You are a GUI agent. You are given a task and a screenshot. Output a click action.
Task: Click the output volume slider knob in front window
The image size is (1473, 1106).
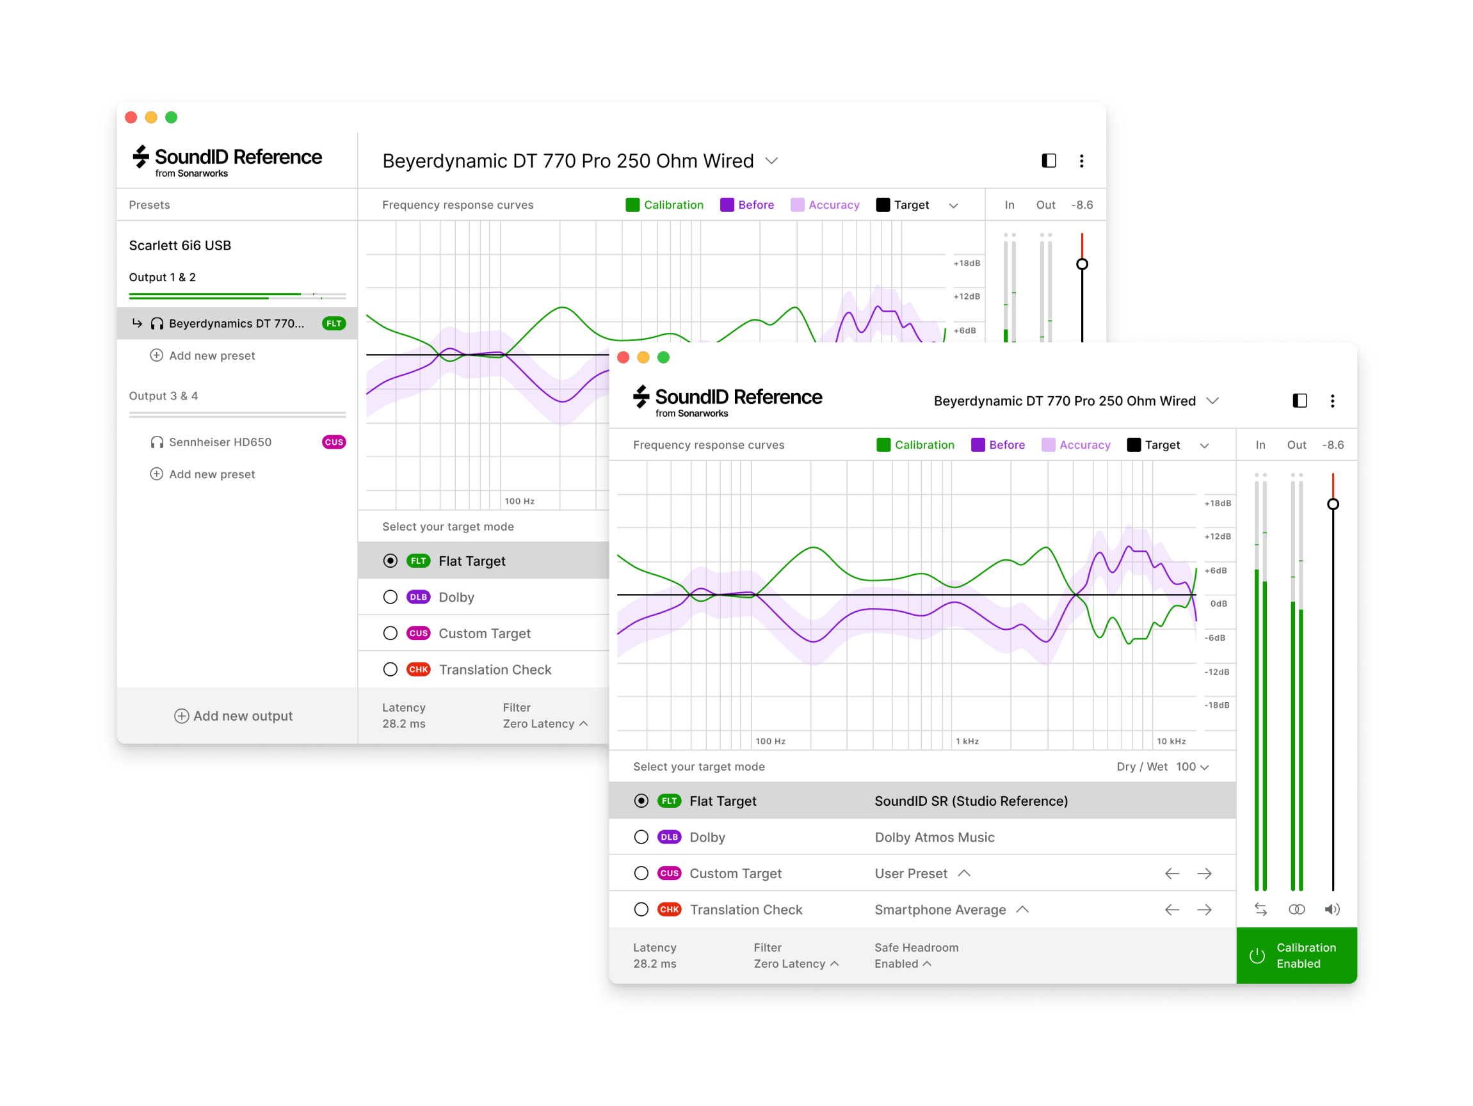[x=1333, y=504]
